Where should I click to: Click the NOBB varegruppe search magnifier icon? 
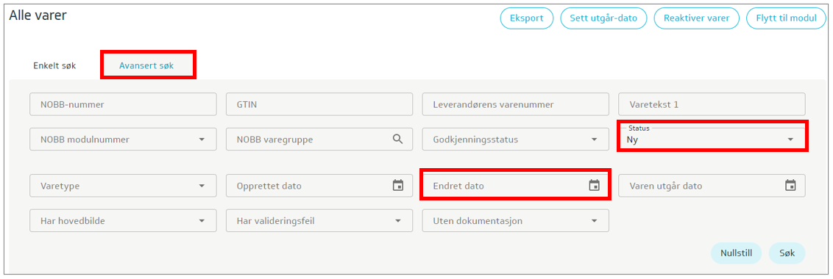pos(398,139)
